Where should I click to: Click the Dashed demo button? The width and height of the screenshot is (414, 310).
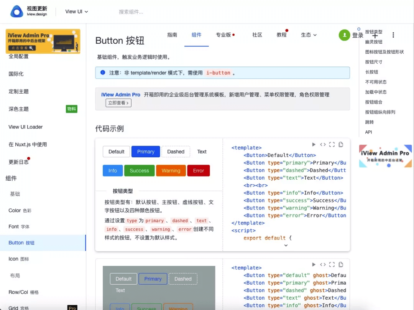click(176, 152)
